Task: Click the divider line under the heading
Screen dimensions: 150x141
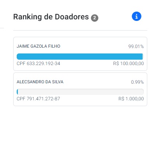Action: pyautogui.click(x=80, y=31)
